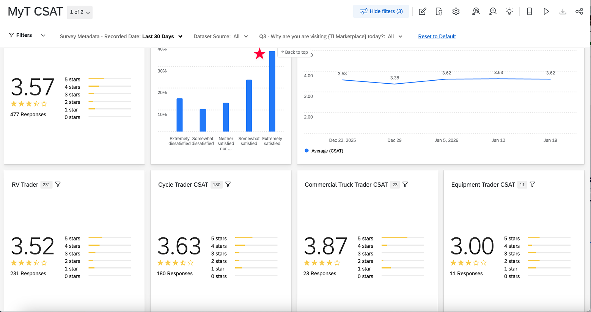Click the 5 stars bar beside 3.57
Screen dimensions: 591x312
(110, 78)
